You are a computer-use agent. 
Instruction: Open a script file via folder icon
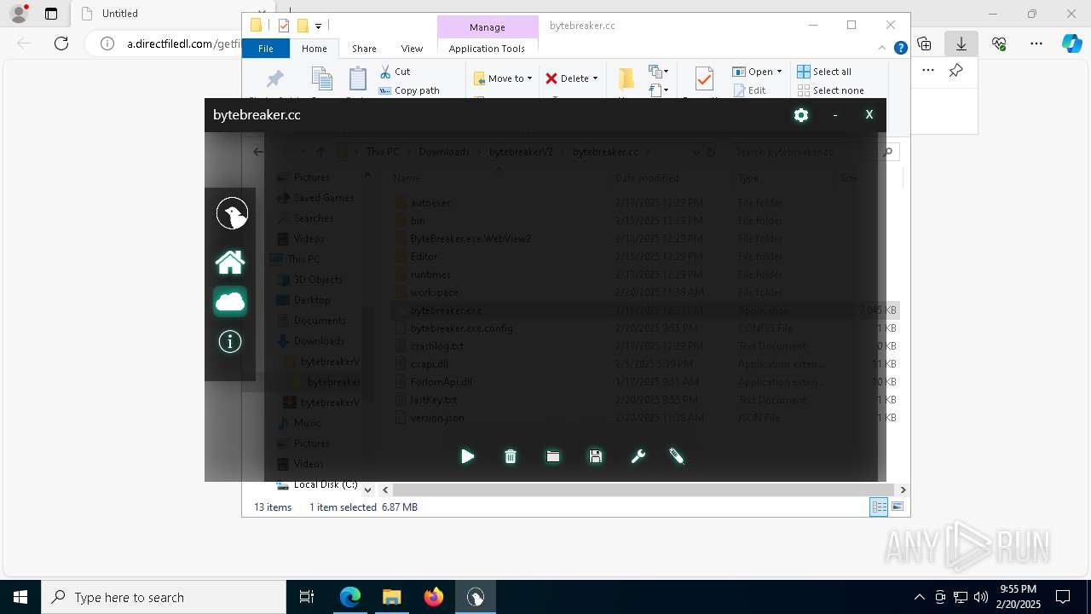[553, 456]
